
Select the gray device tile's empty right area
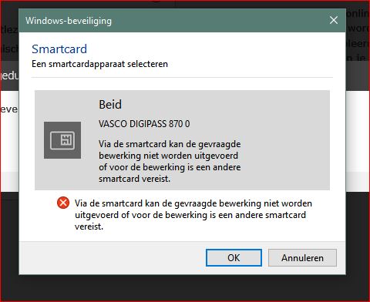(x=285, y=140)
